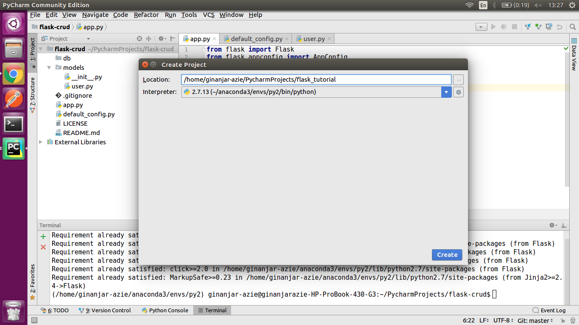This screenshot has height=325, width=579.
Task: Open Trash from the dock
Action: (14, 311)
